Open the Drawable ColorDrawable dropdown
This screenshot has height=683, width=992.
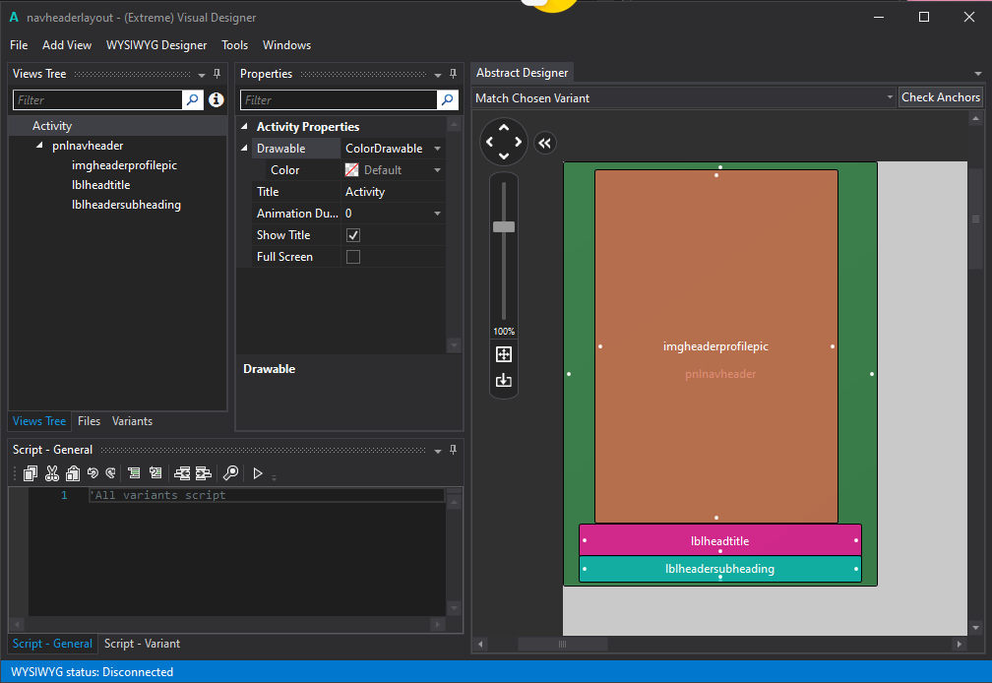437,149
